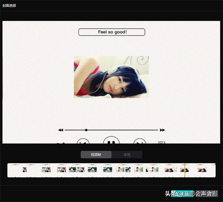Select the first frame thumbnail in the strip
The image size is (223, 202).
(15, 170)
